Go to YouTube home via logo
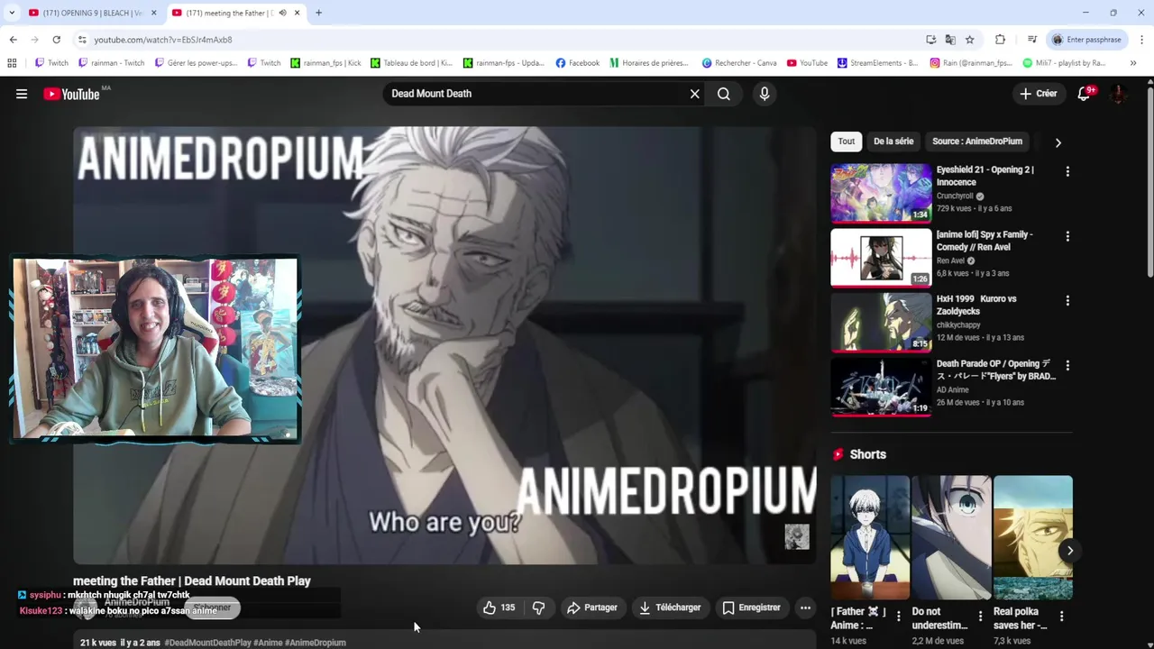Image resolution: width=1154 pixels, height=649 pixels. (71, 94)
